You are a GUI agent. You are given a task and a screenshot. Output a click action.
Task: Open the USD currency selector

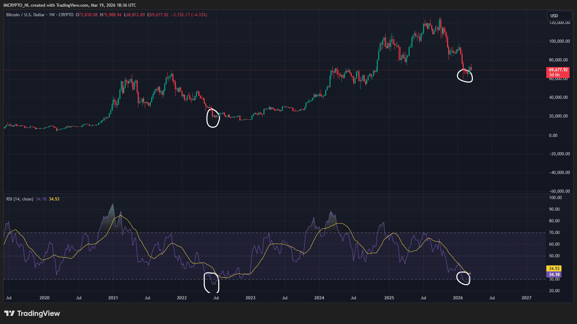(559, 16)
